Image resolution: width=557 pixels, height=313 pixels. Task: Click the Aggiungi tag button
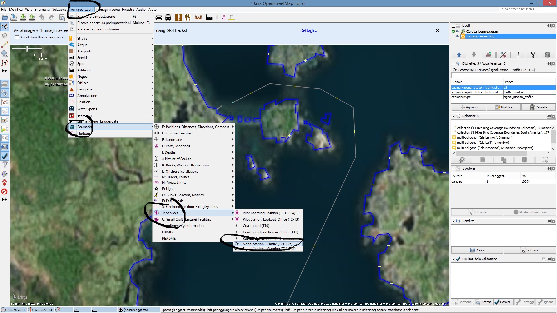point(469,107)
